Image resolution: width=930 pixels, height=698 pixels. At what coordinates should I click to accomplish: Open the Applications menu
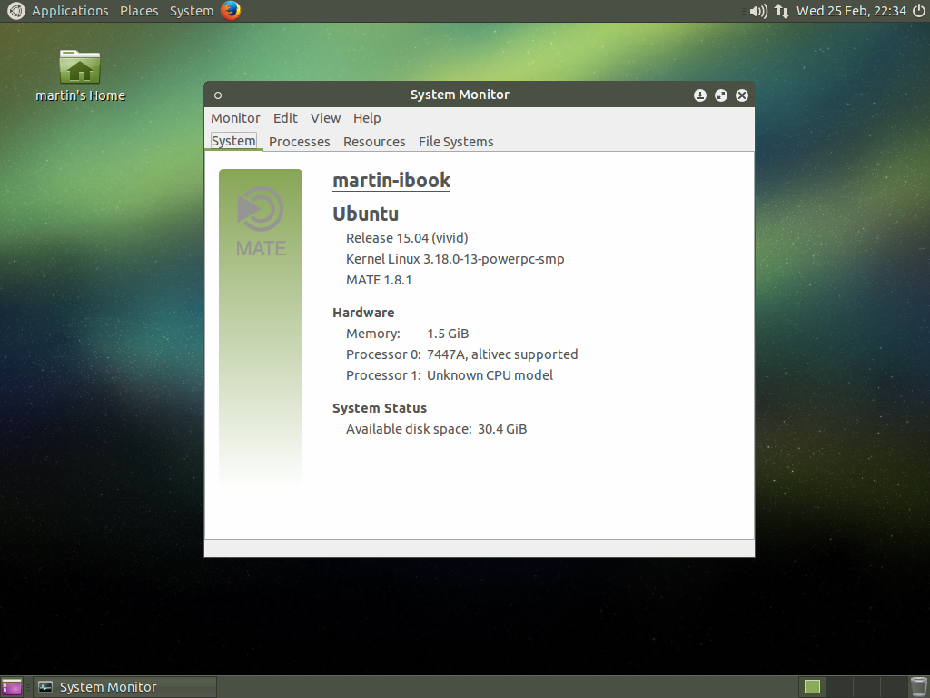pos(69,11)
